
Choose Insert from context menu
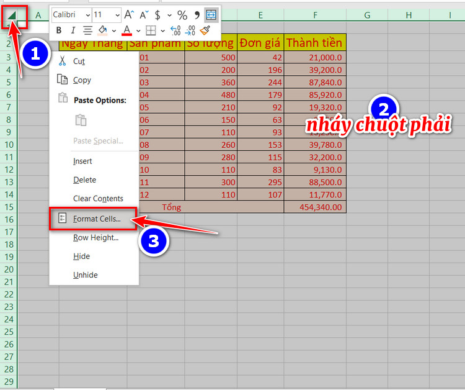[x=94, y=161]
